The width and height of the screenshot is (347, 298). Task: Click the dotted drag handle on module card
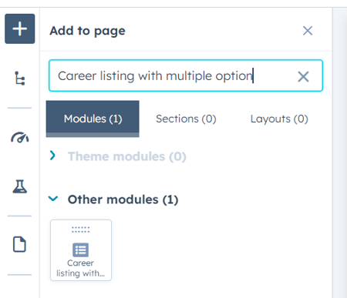click(x=81, y=229)
